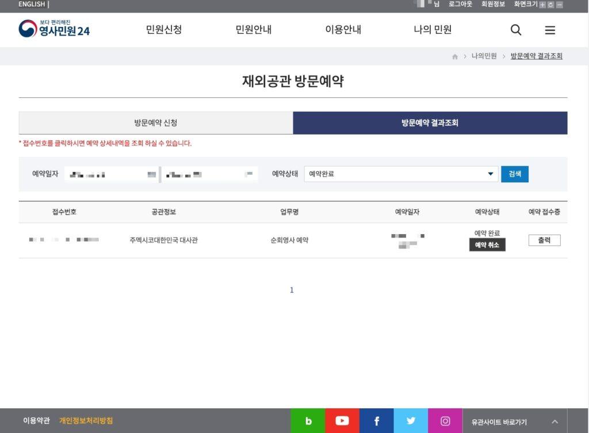Decrease screen size with minus icon
The width and height of the screenshot is (589, 433).
[559, 5]
